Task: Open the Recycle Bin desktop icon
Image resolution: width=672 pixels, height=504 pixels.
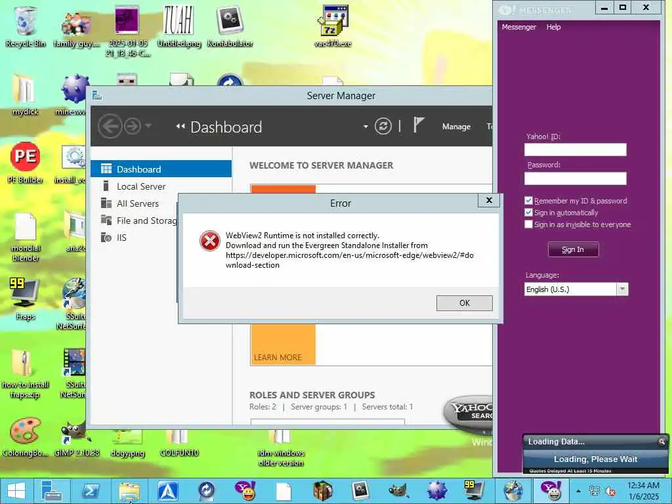Action: coord(26,27)
